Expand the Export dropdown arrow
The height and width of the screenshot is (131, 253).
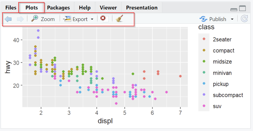click(x=92, y=19)
